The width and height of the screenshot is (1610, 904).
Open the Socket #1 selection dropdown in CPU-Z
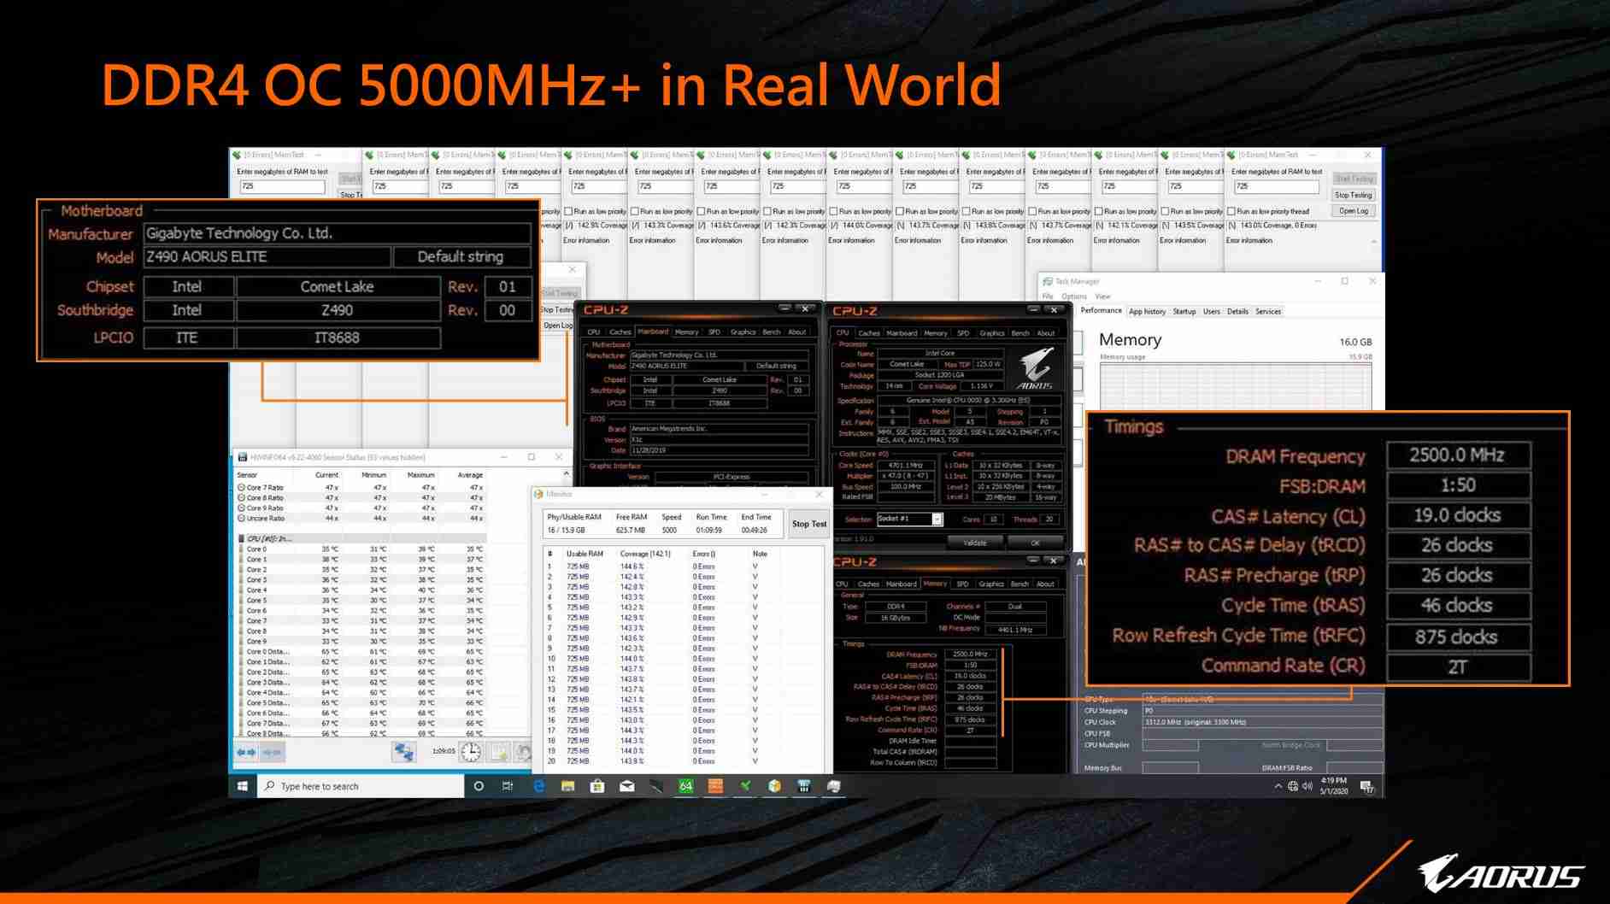pos(937,520)
